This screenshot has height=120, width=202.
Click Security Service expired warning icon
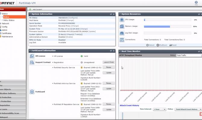pyautogui.click(x=81, y=67)
